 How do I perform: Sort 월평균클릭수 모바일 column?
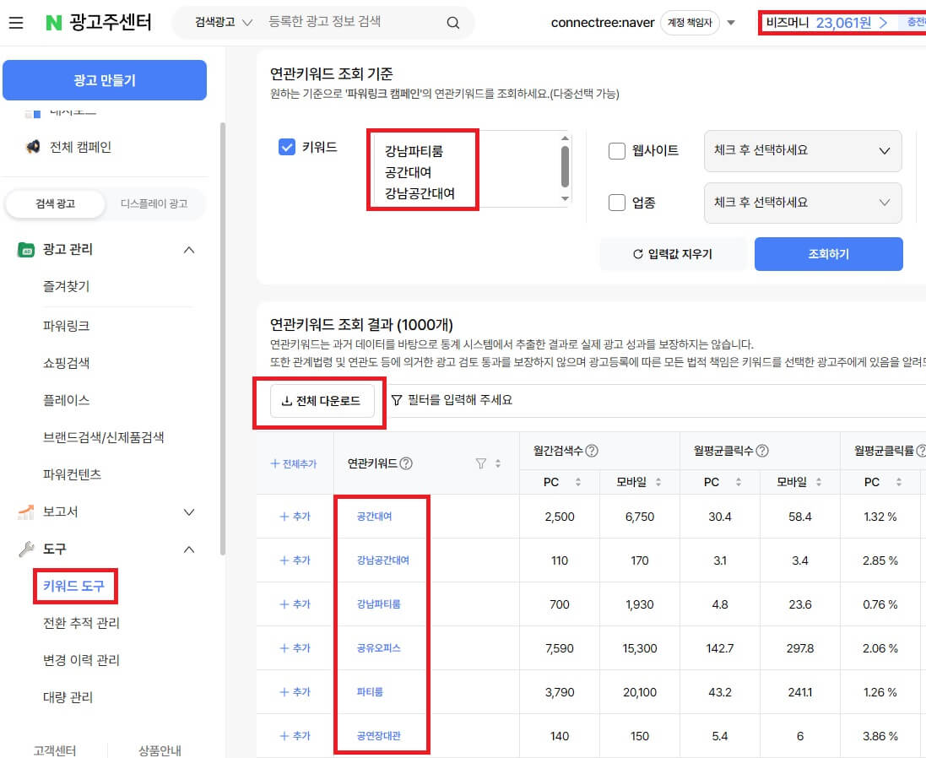tap(819, 482)
